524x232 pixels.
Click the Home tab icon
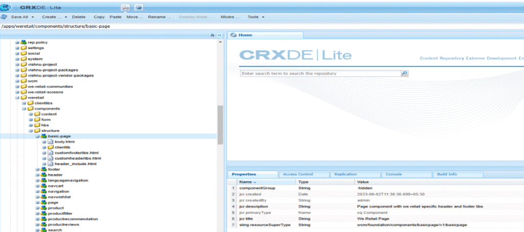tap(233, 35)
